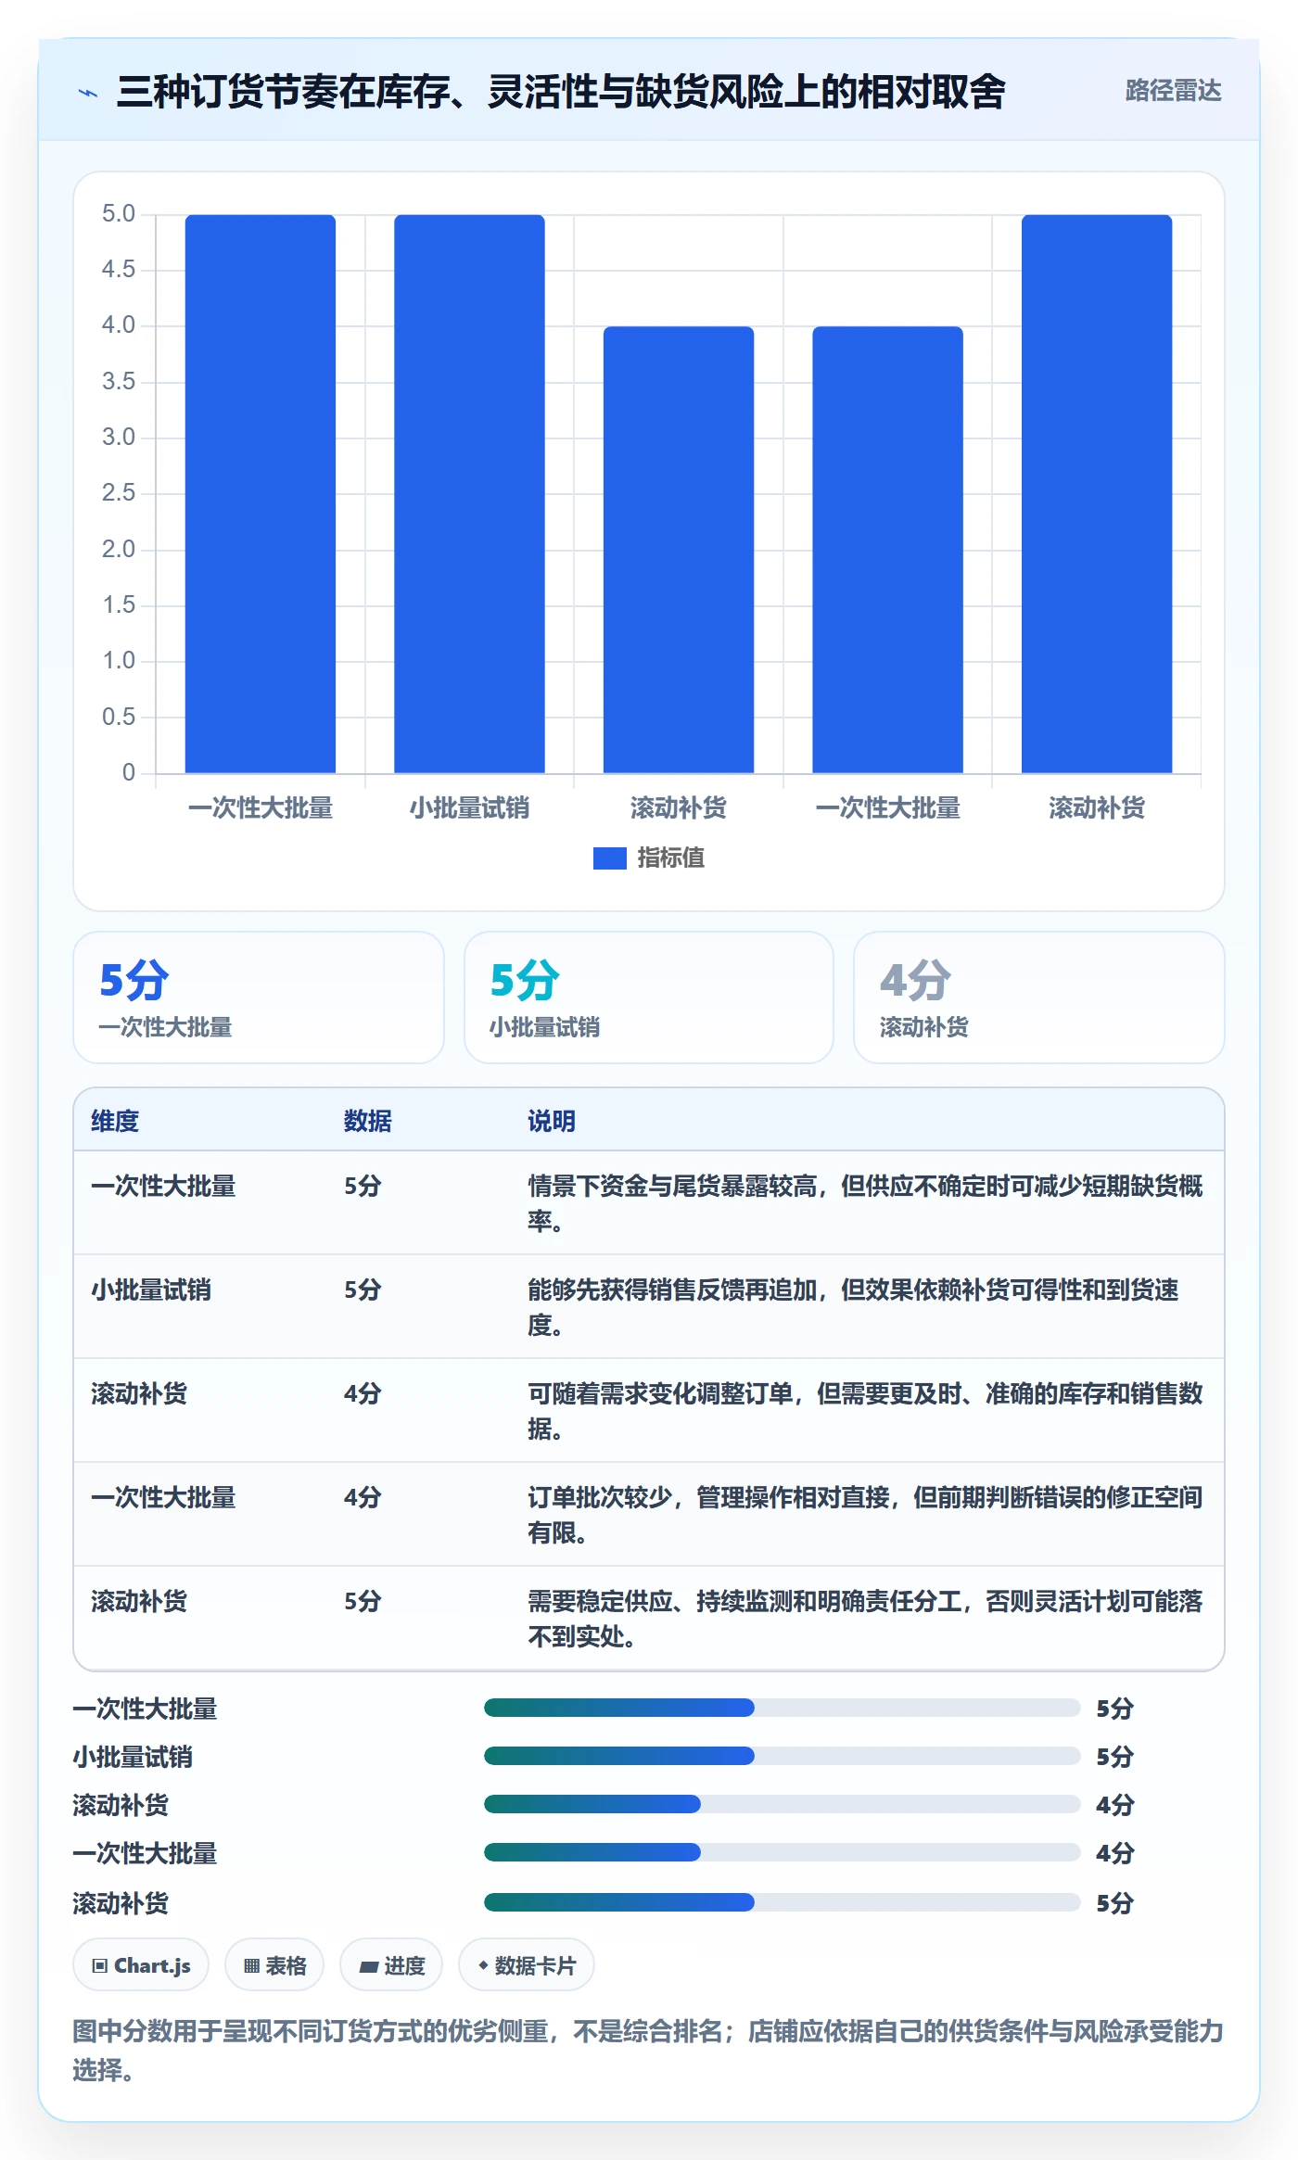1298x2160 pixels.
Task: Click the last 滚动补货 progress bar
Action: tap(782, 1902)
